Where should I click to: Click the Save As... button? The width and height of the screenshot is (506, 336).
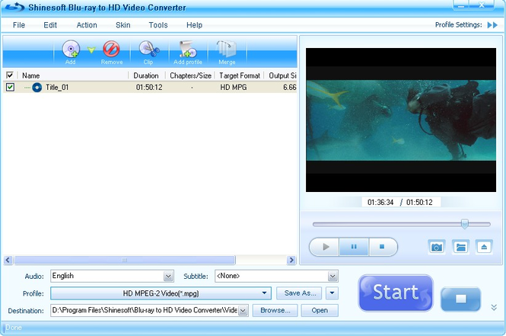[299, 293]
